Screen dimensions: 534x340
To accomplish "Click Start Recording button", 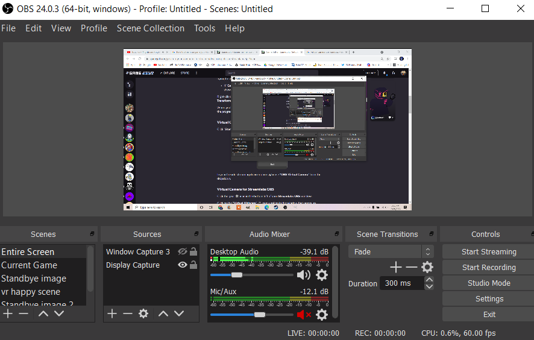I will click(489, 268).
